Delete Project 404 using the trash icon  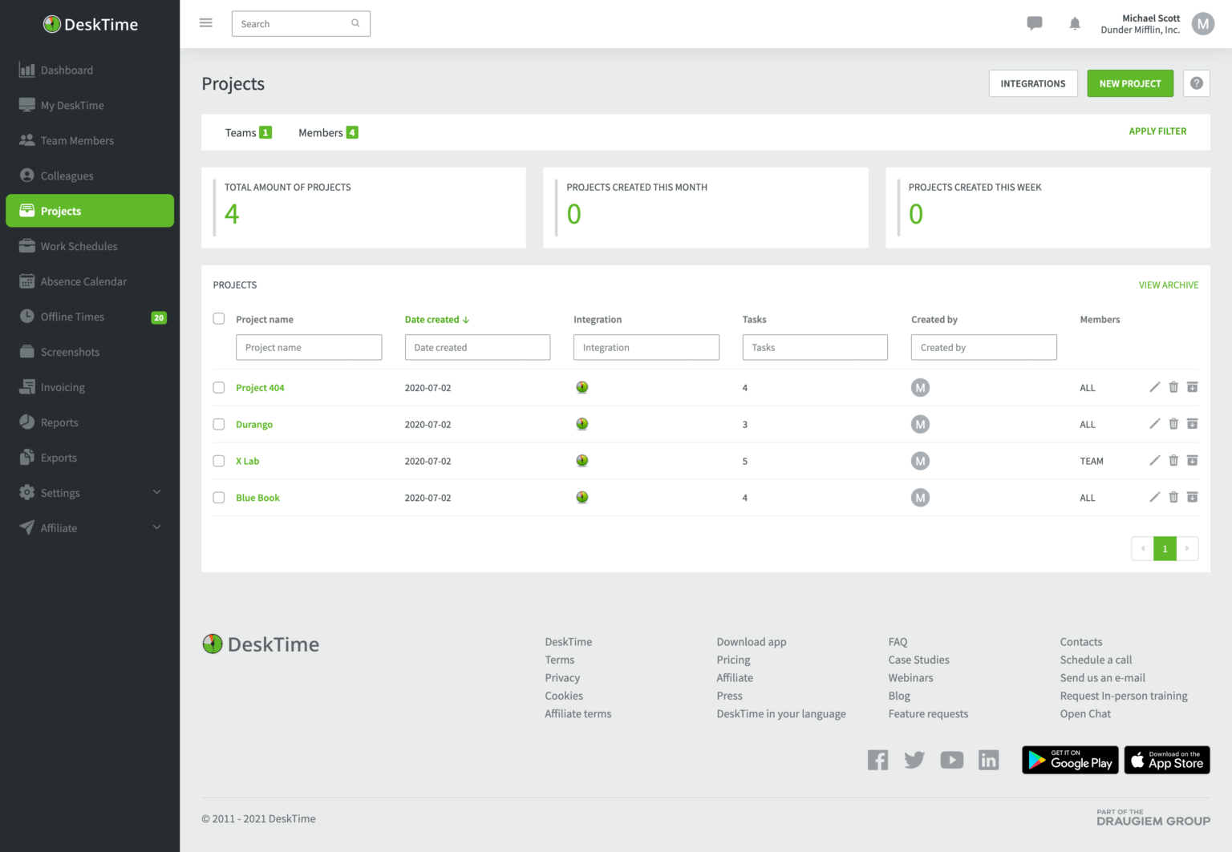tap(1173, 387)
